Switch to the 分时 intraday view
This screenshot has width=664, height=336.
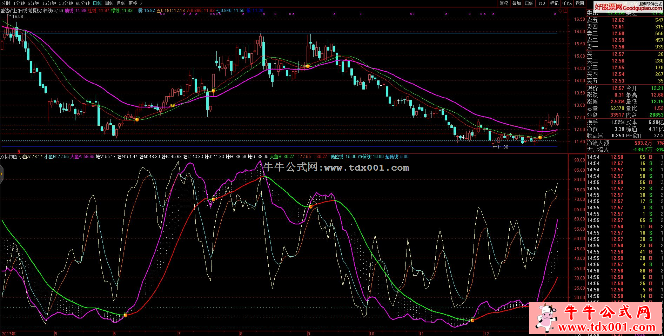click(6, 3)
